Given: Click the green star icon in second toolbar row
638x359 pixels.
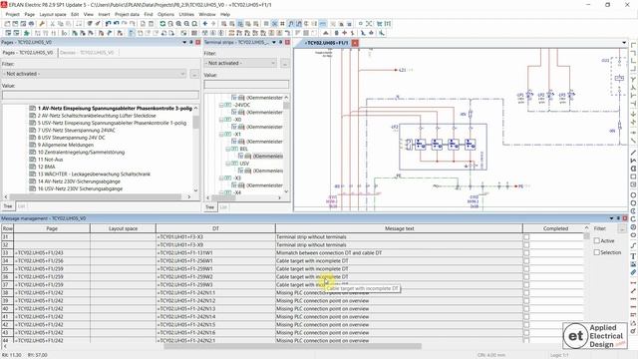Looking at the screenshot, I should tap(27, 33).
